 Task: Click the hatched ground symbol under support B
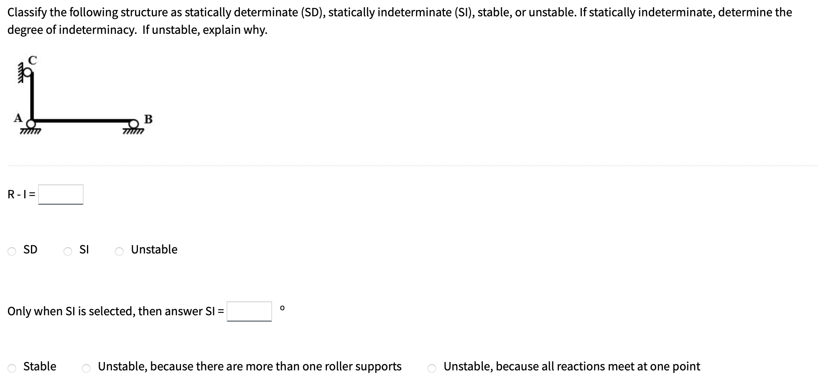pyautogui.click(x=134, y=132)
